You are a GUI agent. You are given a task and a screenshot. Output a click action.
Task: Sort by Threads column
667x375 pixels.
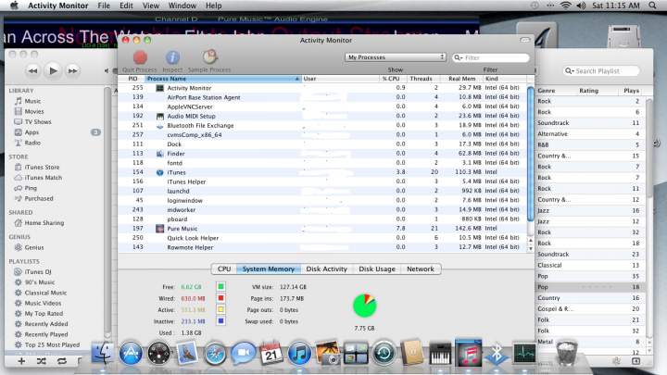pyautogui.click(x=422, y=79)
